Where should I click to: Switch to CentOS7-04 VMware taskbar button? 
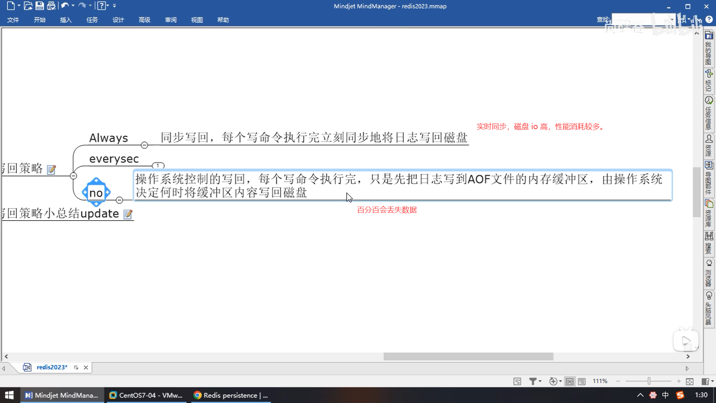(x=146, y=395)
